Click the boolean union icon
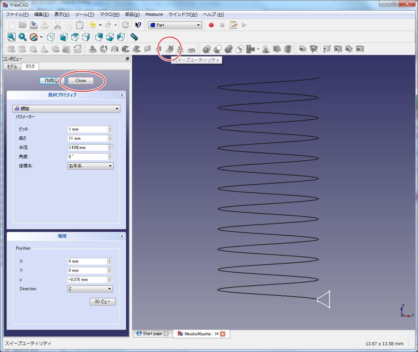Image resolution: width=418 pixels, height=352 pixels. [x=229, y=49]
